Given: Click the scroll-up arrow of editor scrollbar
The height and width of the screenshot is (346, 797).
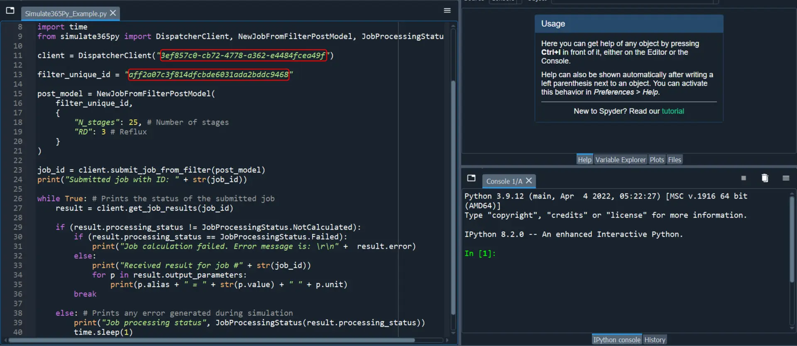Looking at the screenshot, I should (453, 26).
